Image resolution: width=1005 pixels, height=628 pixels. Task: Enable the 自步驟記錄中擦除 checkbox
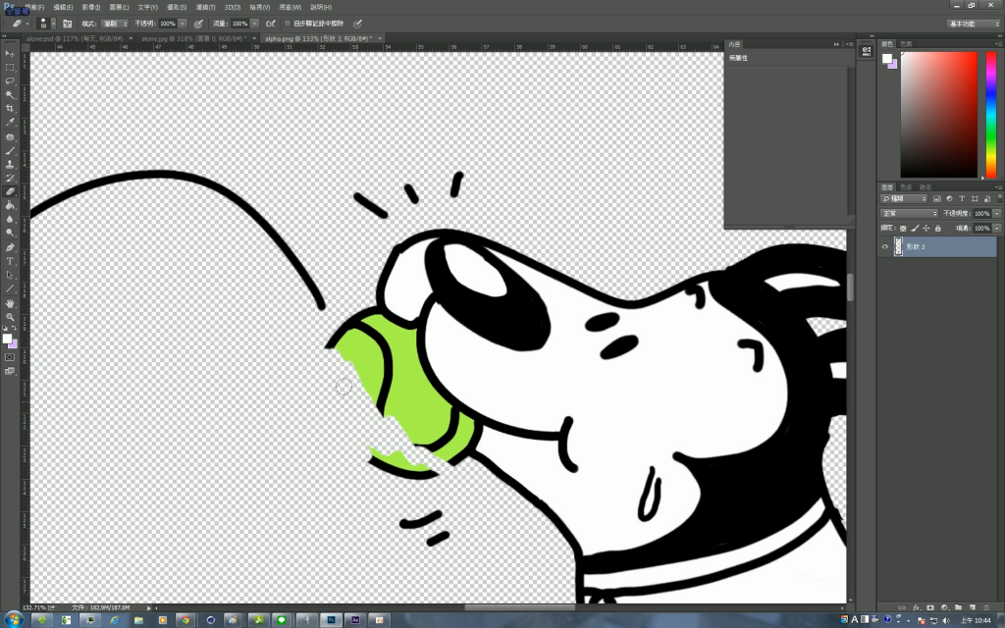pyautogui.click(x=287, y=23)
